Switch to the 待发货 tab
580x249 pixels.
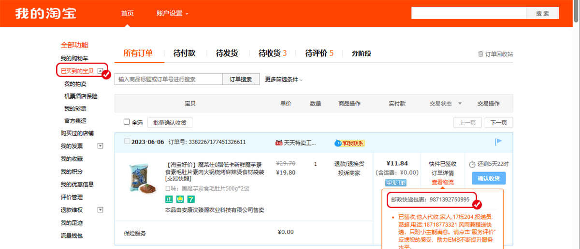coord(227,53)
